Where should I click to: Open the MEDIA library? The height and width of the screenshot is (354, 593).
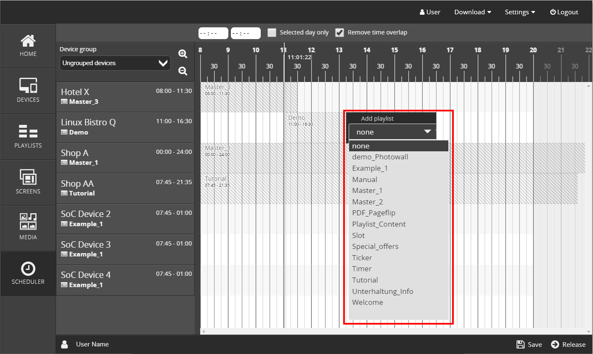coord(28,228)
